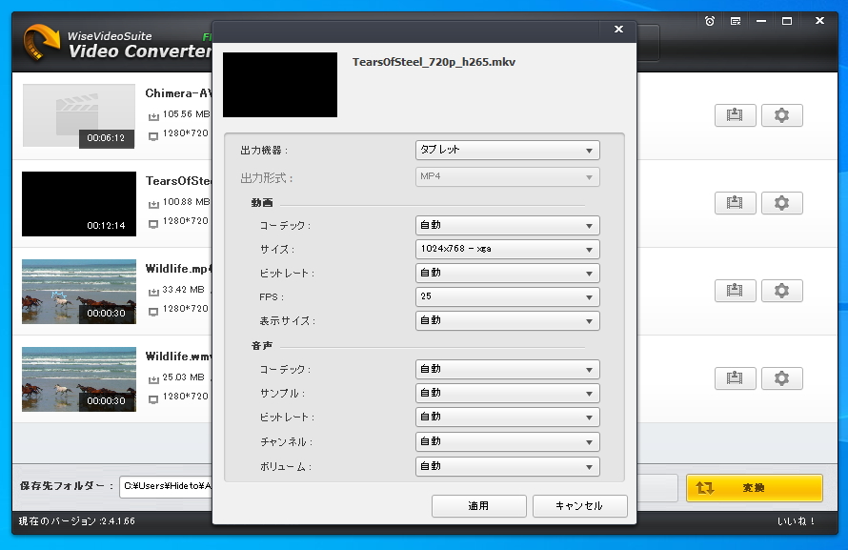Select the Wildlife.wmv horses thumbnail
This screenshot has width=848, height=550.
[79, 379]
